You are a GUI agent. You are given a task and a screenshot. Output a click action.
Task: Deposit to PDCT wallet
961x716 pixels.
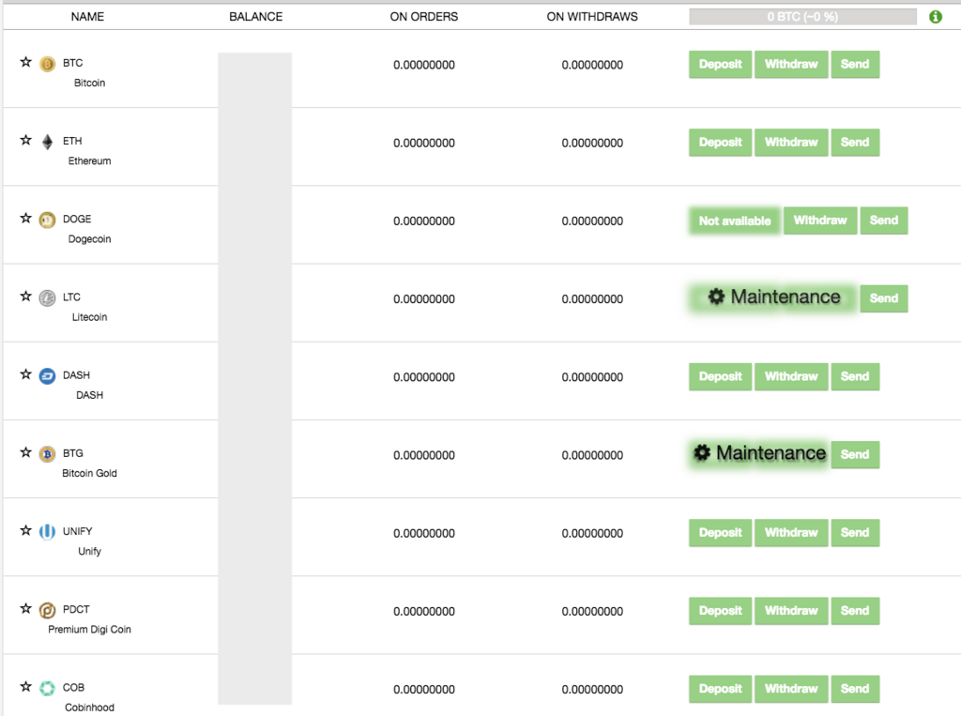tap(720, 611)
